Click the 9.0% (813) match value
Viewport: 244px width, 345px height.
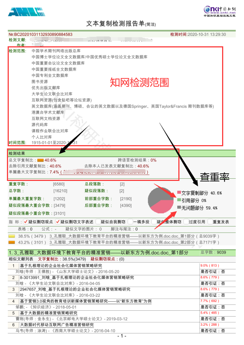click(209, 265)
